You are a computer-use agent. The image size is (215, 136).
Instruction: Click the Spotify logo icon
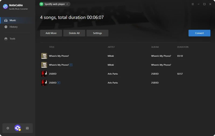pyautogui.click(x=41, y=4)
